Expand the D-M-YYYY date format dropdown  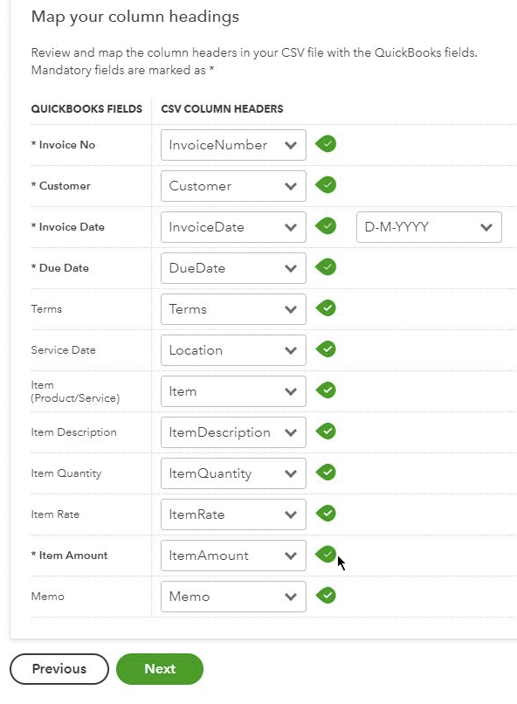(x=429, y=227)
